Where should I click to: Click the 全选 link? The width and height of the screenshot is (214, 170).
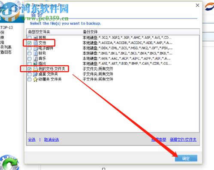tap(32, 140)
